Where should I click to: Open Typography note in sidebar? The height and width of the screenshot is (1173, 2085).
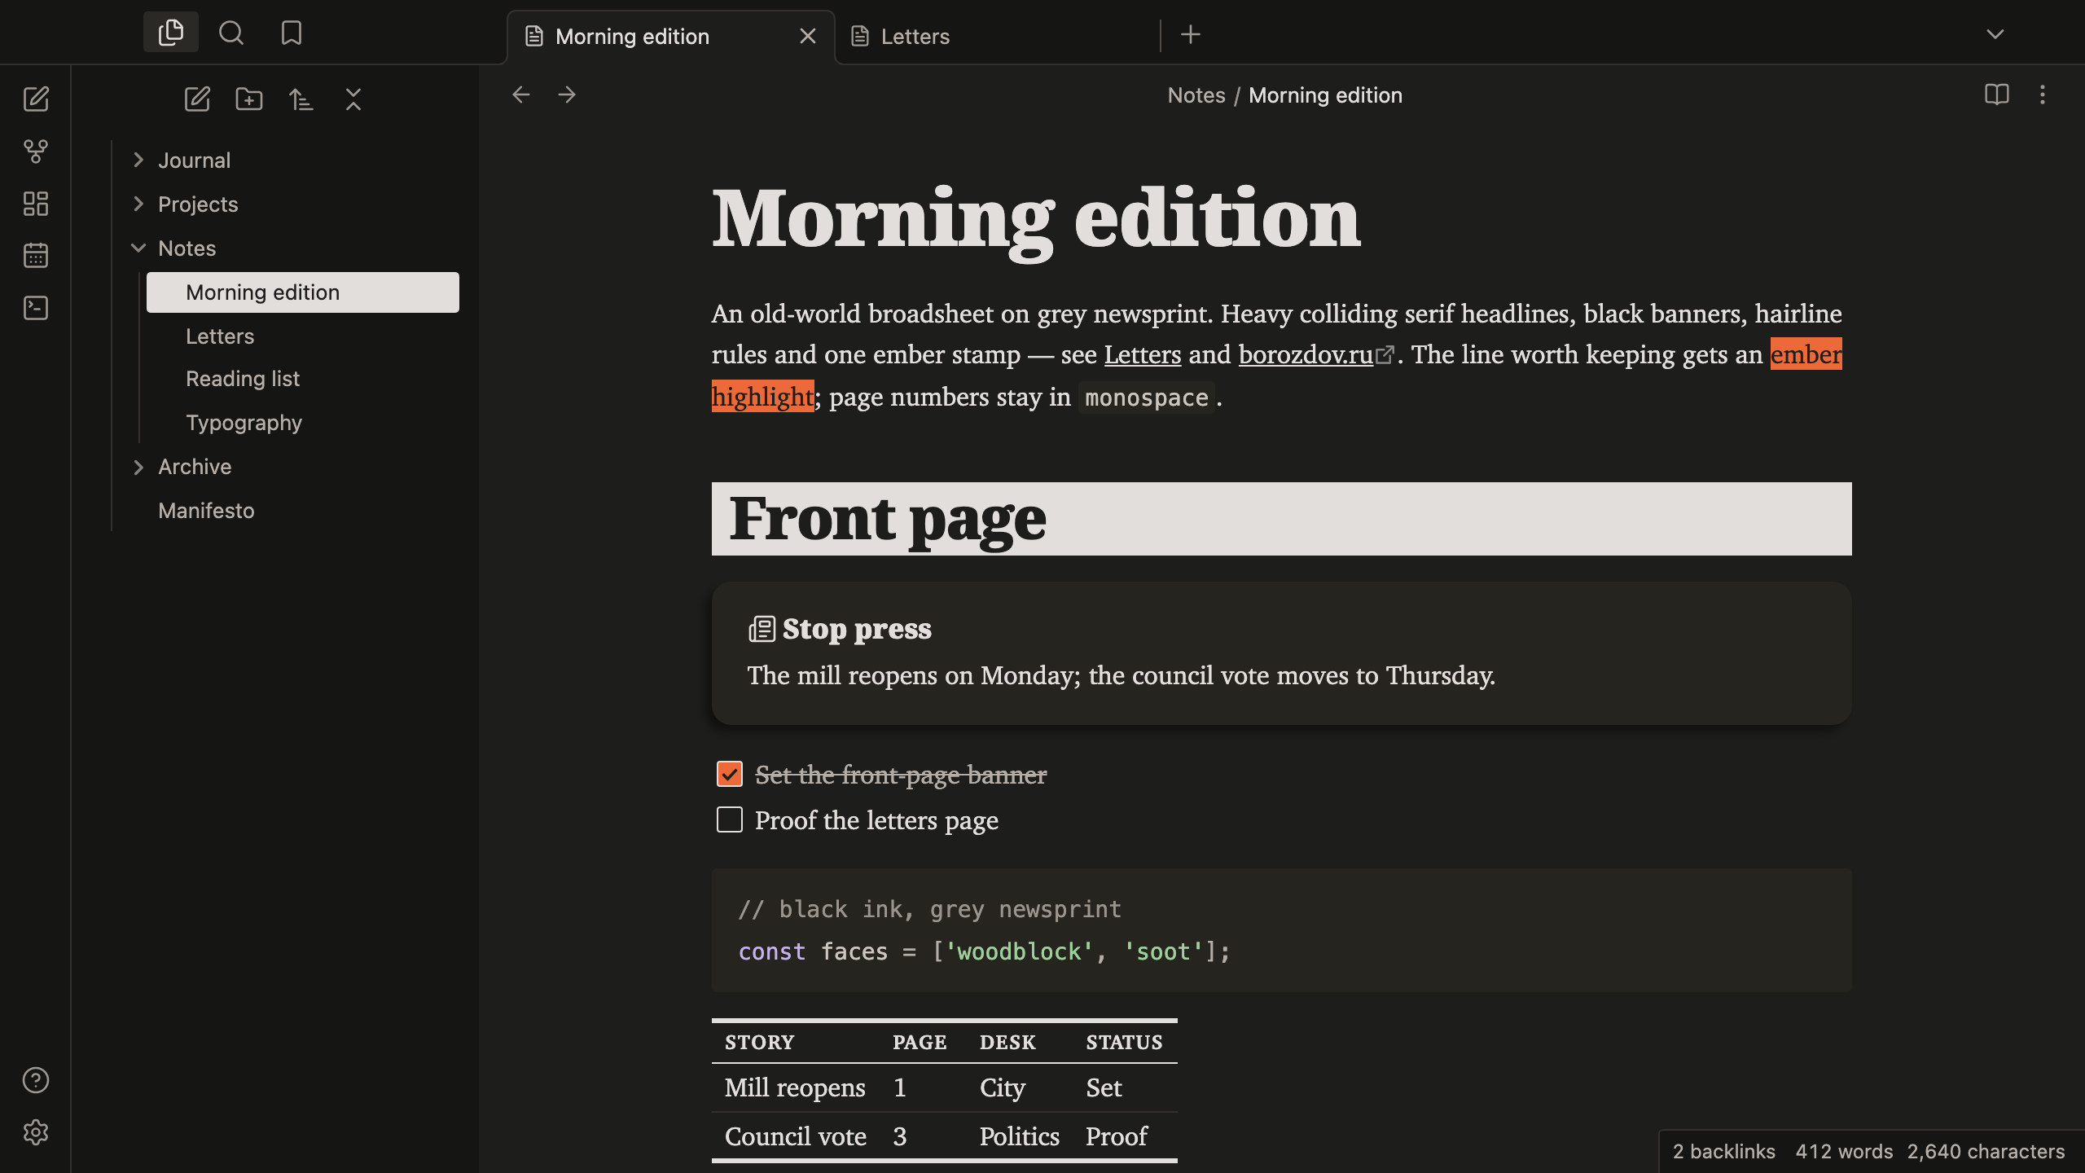[x=303, y=423]
